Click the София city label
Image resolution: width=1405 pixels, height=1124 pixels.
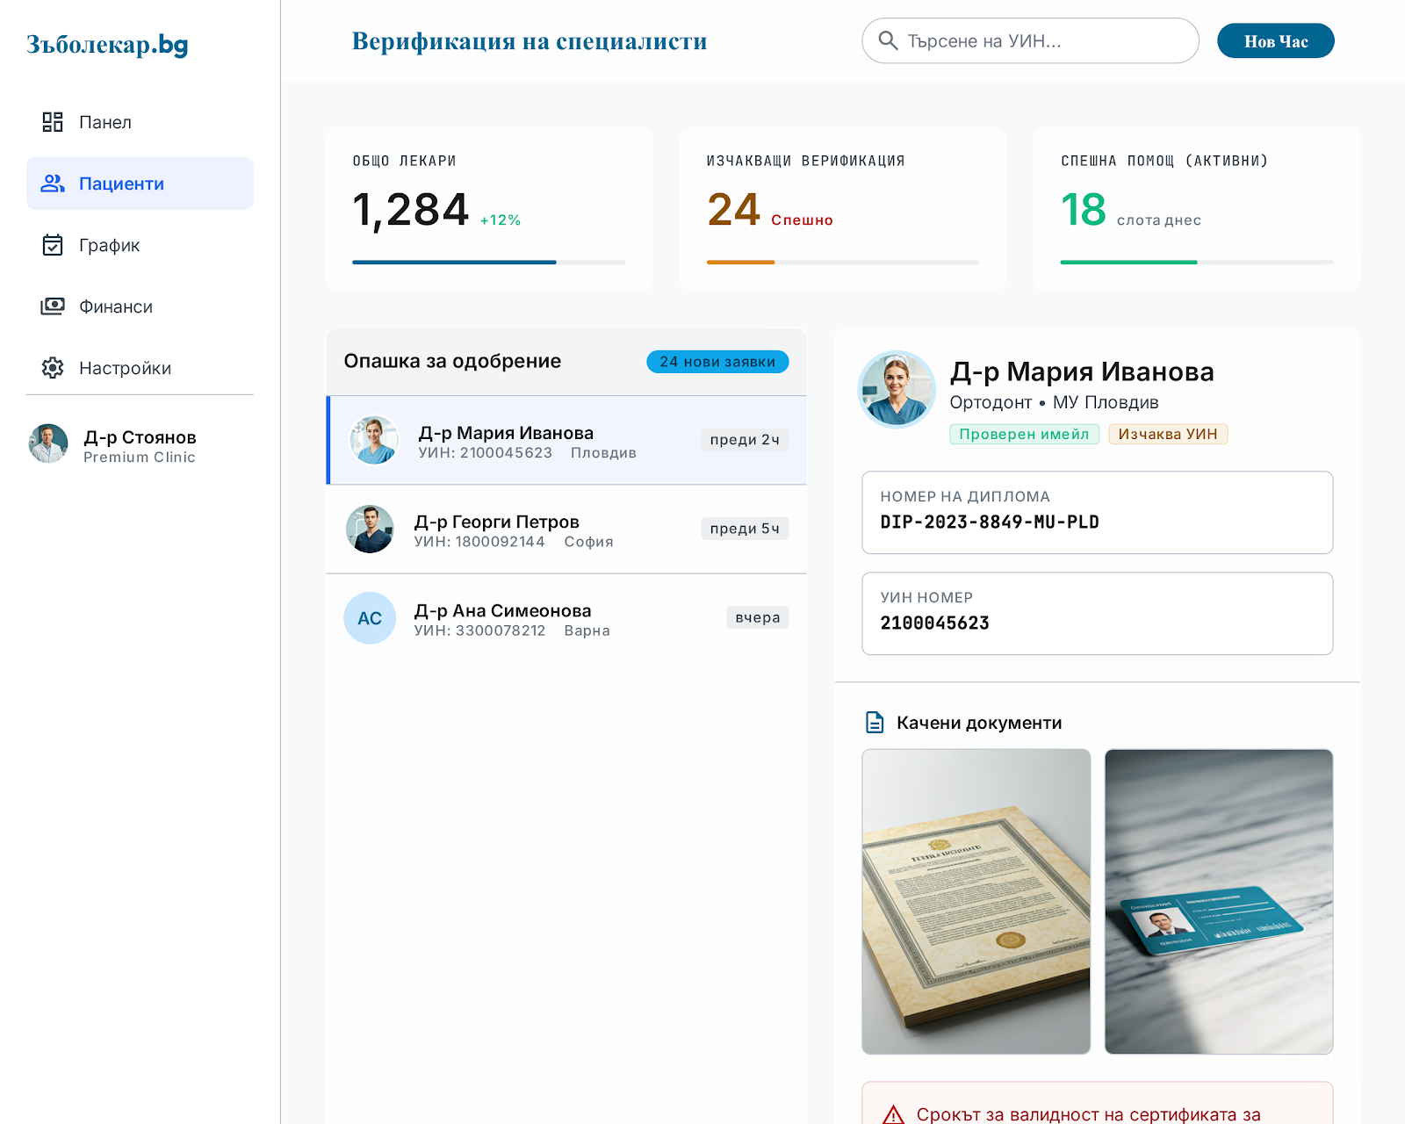point(588,542)
